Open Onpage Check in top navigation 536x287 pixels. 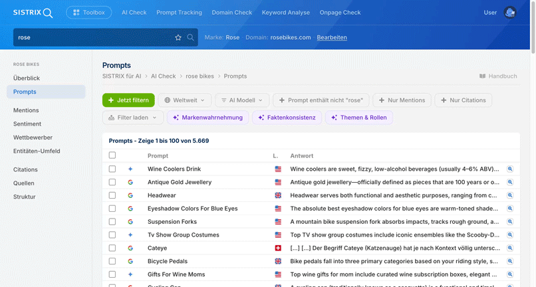click(x=340, y=13)
